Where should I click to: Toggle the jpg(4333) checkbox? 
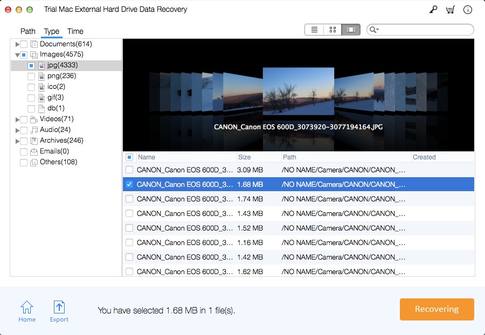click(31, 66)
